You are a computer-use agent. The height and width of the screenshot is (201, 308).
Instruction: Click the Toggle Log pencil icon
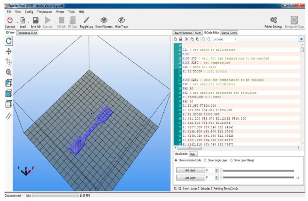coord(86,20)
